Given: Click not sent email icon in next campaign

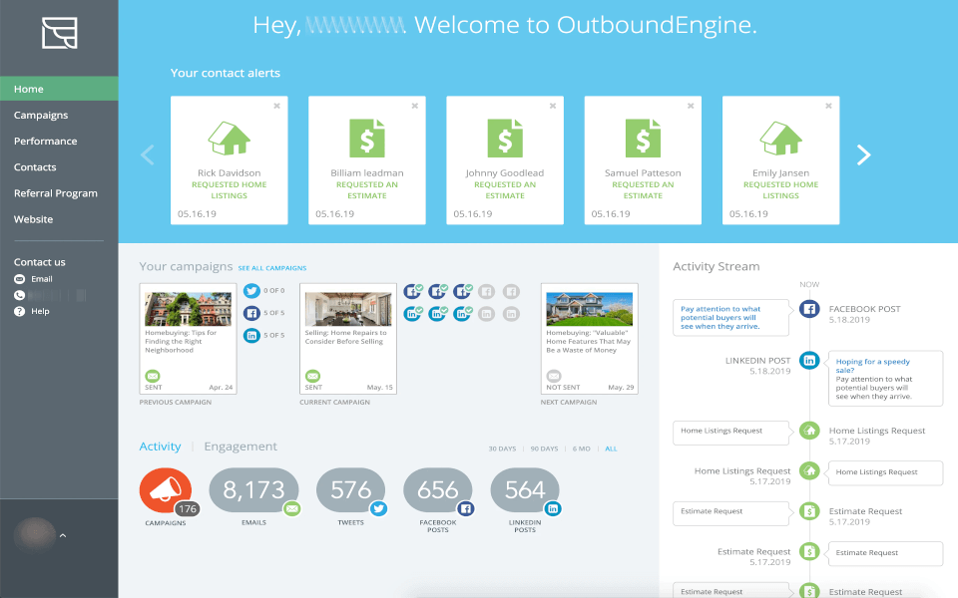Looking at the screenshot, I should (x=554, y=376).
